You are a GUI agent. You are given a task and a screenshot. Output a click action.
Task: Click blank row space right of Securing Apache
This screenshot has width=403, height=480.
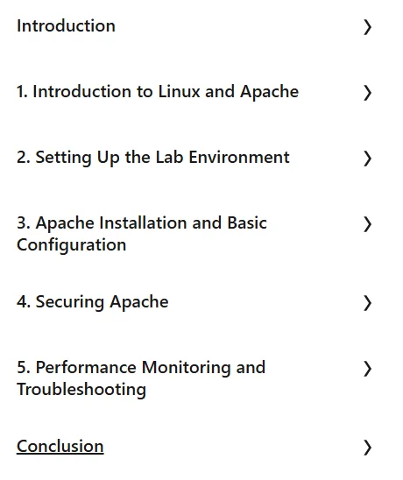tap(265, 302)
